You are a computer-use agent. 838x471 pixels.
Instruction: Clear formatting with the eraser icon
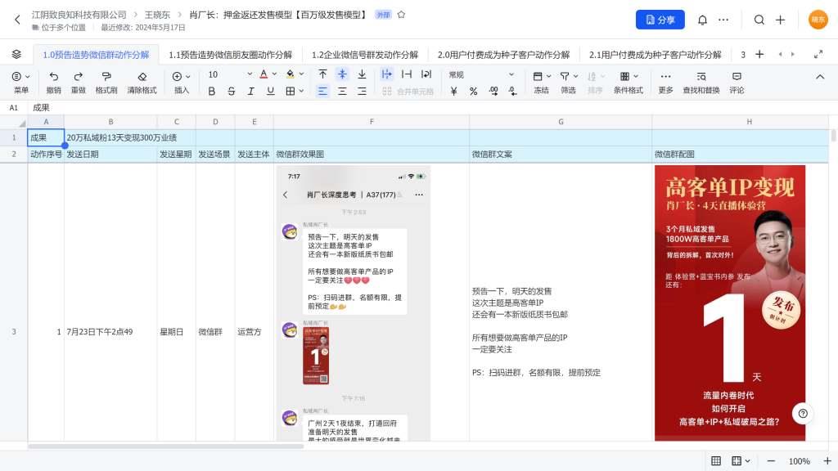142,83
